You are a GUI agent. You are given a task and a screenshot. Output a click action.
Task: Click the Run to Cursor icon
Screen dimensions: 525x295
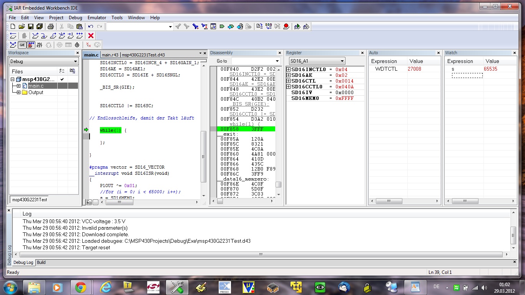71,36
